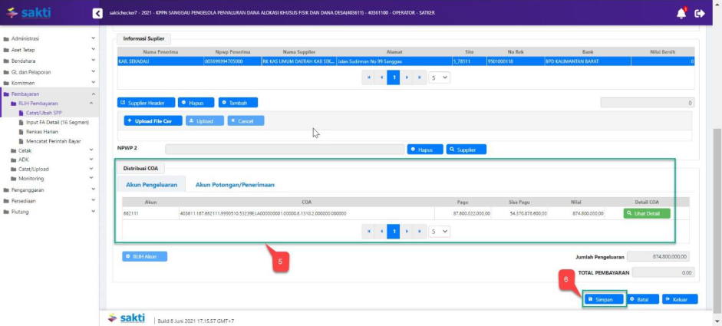Image resolution: width=722 pixels, height=326 pixels.
Task: Go to last page in Distribusi COA pager
Action: point(420,231)
